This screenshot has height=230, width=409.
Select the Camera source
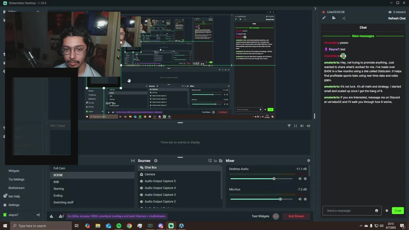pyautogui.click(x=179, y=174)
